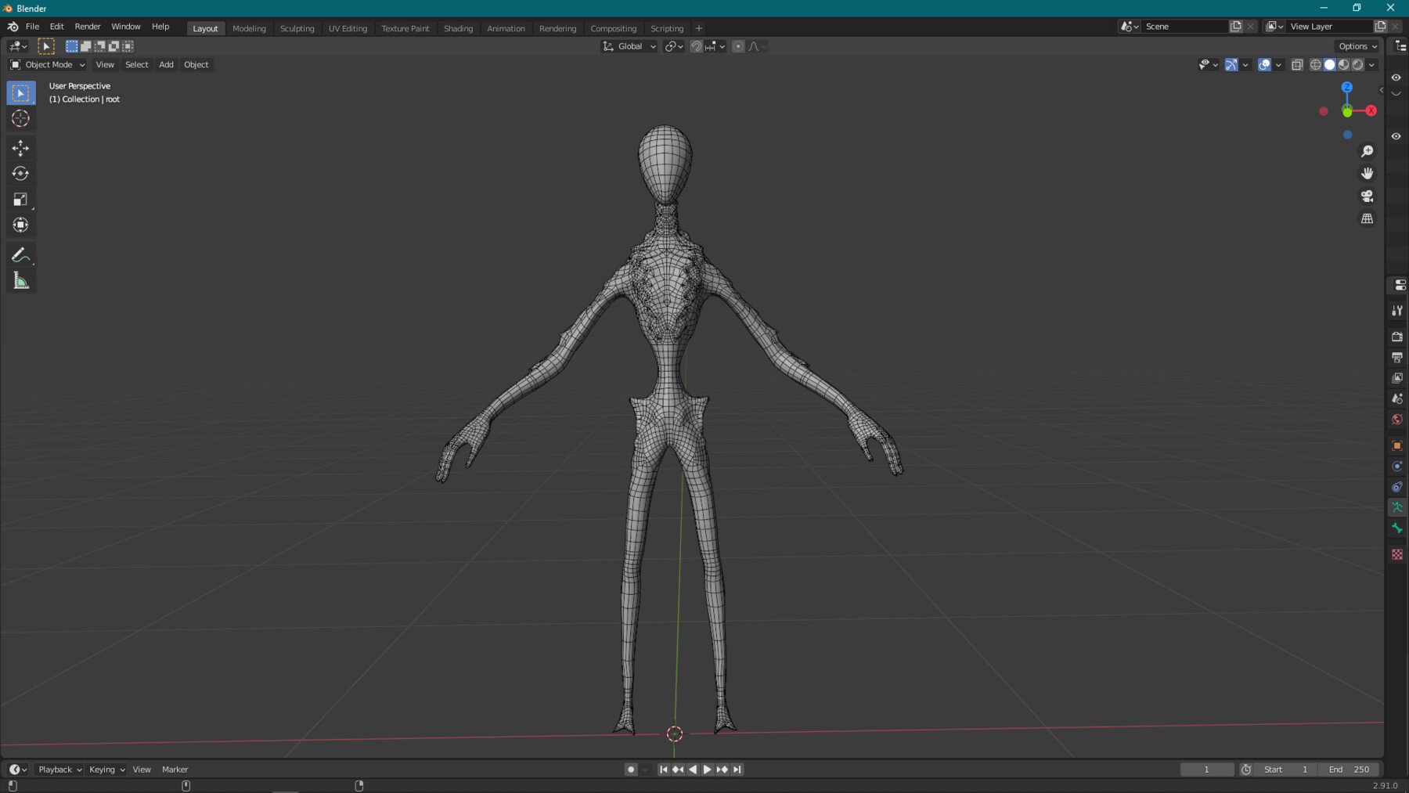Select the Rotate tool
The width and height of the screenshot is (1409, 793).
point(20,174)
